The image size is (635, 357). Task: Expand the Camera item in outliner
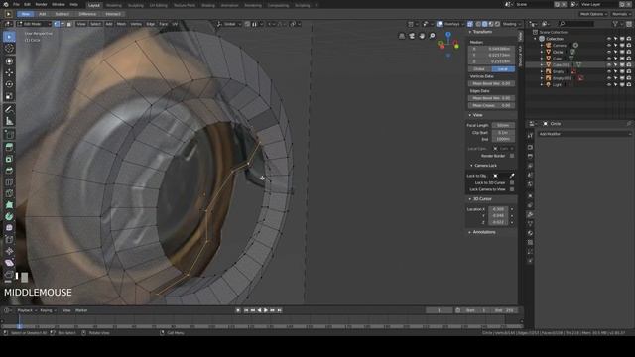pos(542,46)
